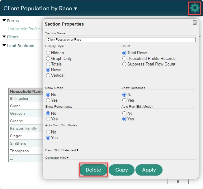Select the Billingslea household row
This screenshot has width=203, height=189.
[x=26, y=99]
